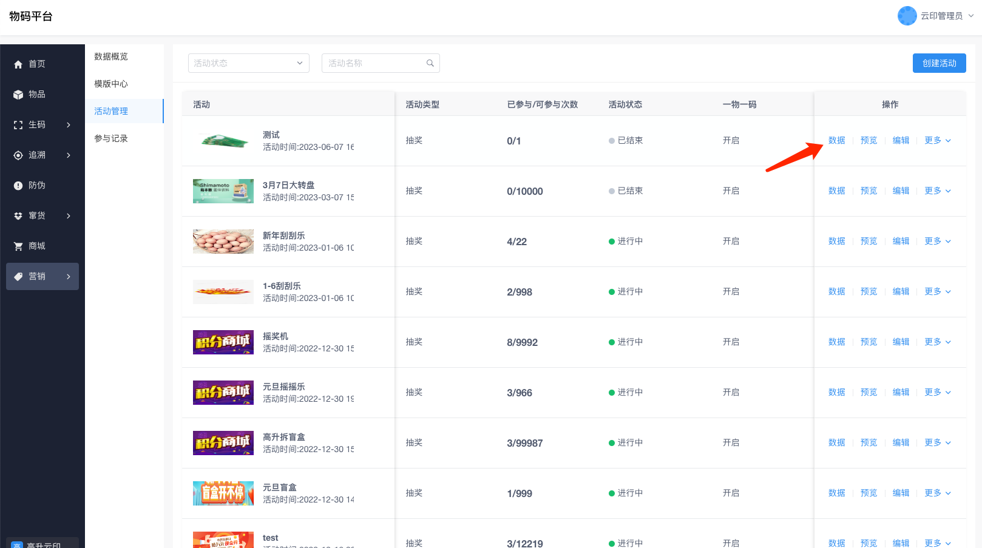Click the 云印管理员 avatar
The image size is (982, 548).
907,16
